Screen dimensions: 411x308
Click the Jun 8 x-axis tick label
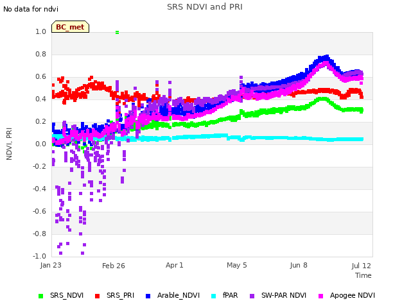click(x=299, y=265)
